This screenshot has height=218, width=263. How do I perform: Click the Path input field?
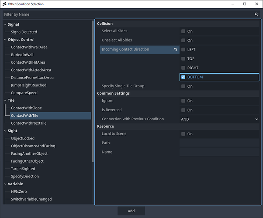click(219, 143)
